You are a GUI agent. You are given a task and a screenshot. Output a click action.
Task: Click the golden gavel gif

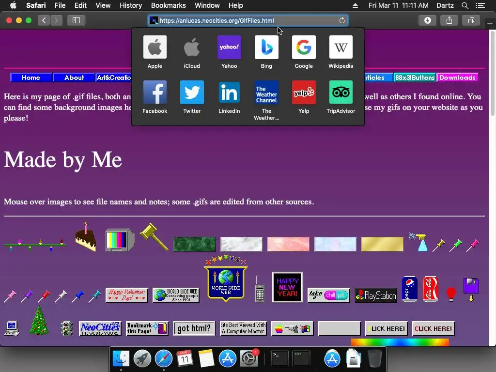[x=154, y=236]
